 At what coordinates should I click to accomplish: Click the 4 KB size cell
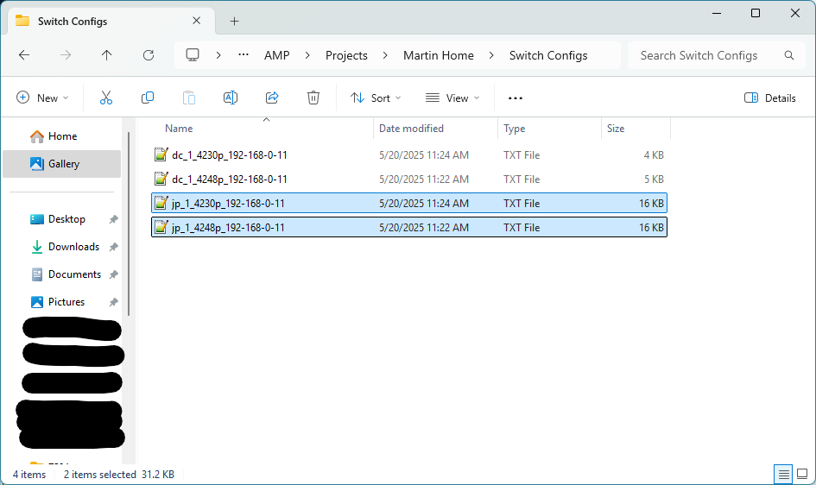654,155
